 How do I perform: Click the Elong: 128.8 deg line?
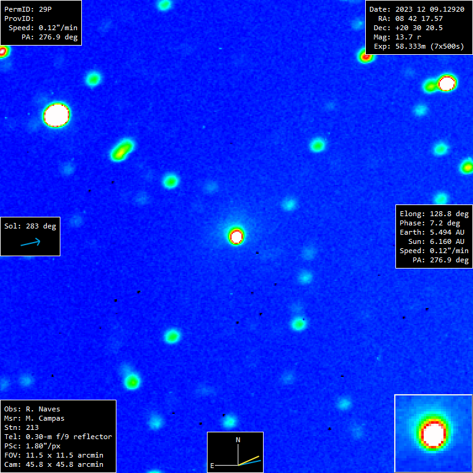tap(434, 214)
